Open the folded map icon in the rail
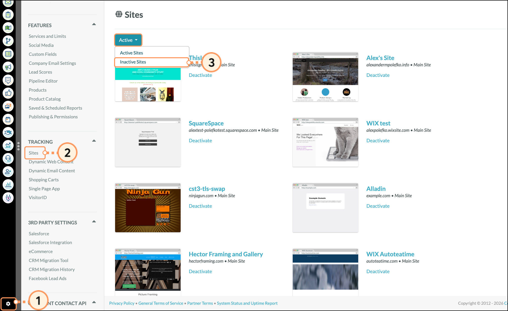Screen dimensions: 508x311 point(8,28)
